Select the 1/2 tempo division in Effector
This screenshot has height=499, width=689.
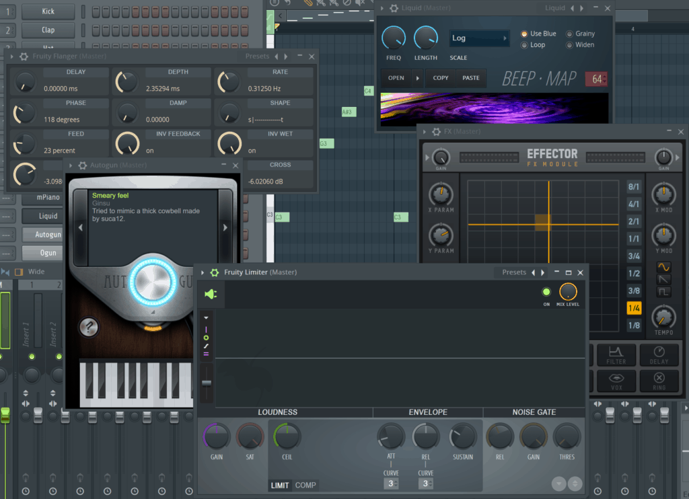click(x=634, y=273)
